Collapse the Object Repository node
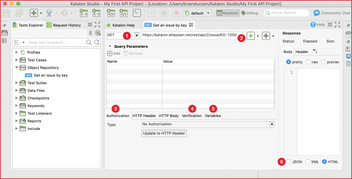The image size is (352, 179). pos(16,67)
